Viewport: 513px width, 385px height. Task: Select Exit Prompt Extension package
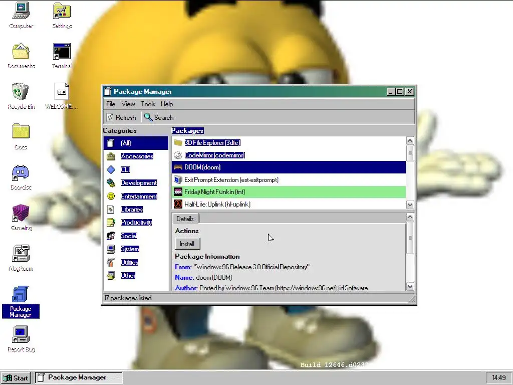click(289, 180)
